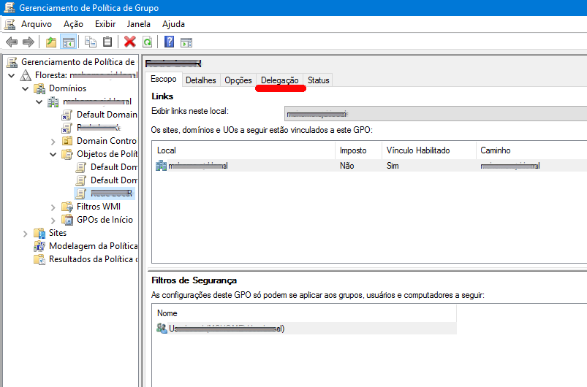Expand the Sites tree node
This screenshot has width=587, height=387.
[x=26, y=233]
